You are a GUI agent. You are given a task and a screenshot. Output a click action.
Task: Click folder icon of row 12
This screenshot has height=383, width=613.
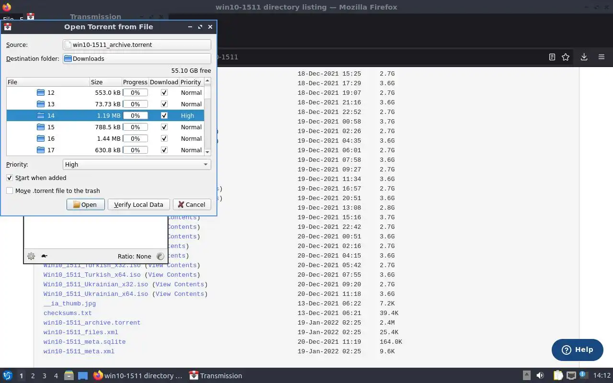coord(41,92)
